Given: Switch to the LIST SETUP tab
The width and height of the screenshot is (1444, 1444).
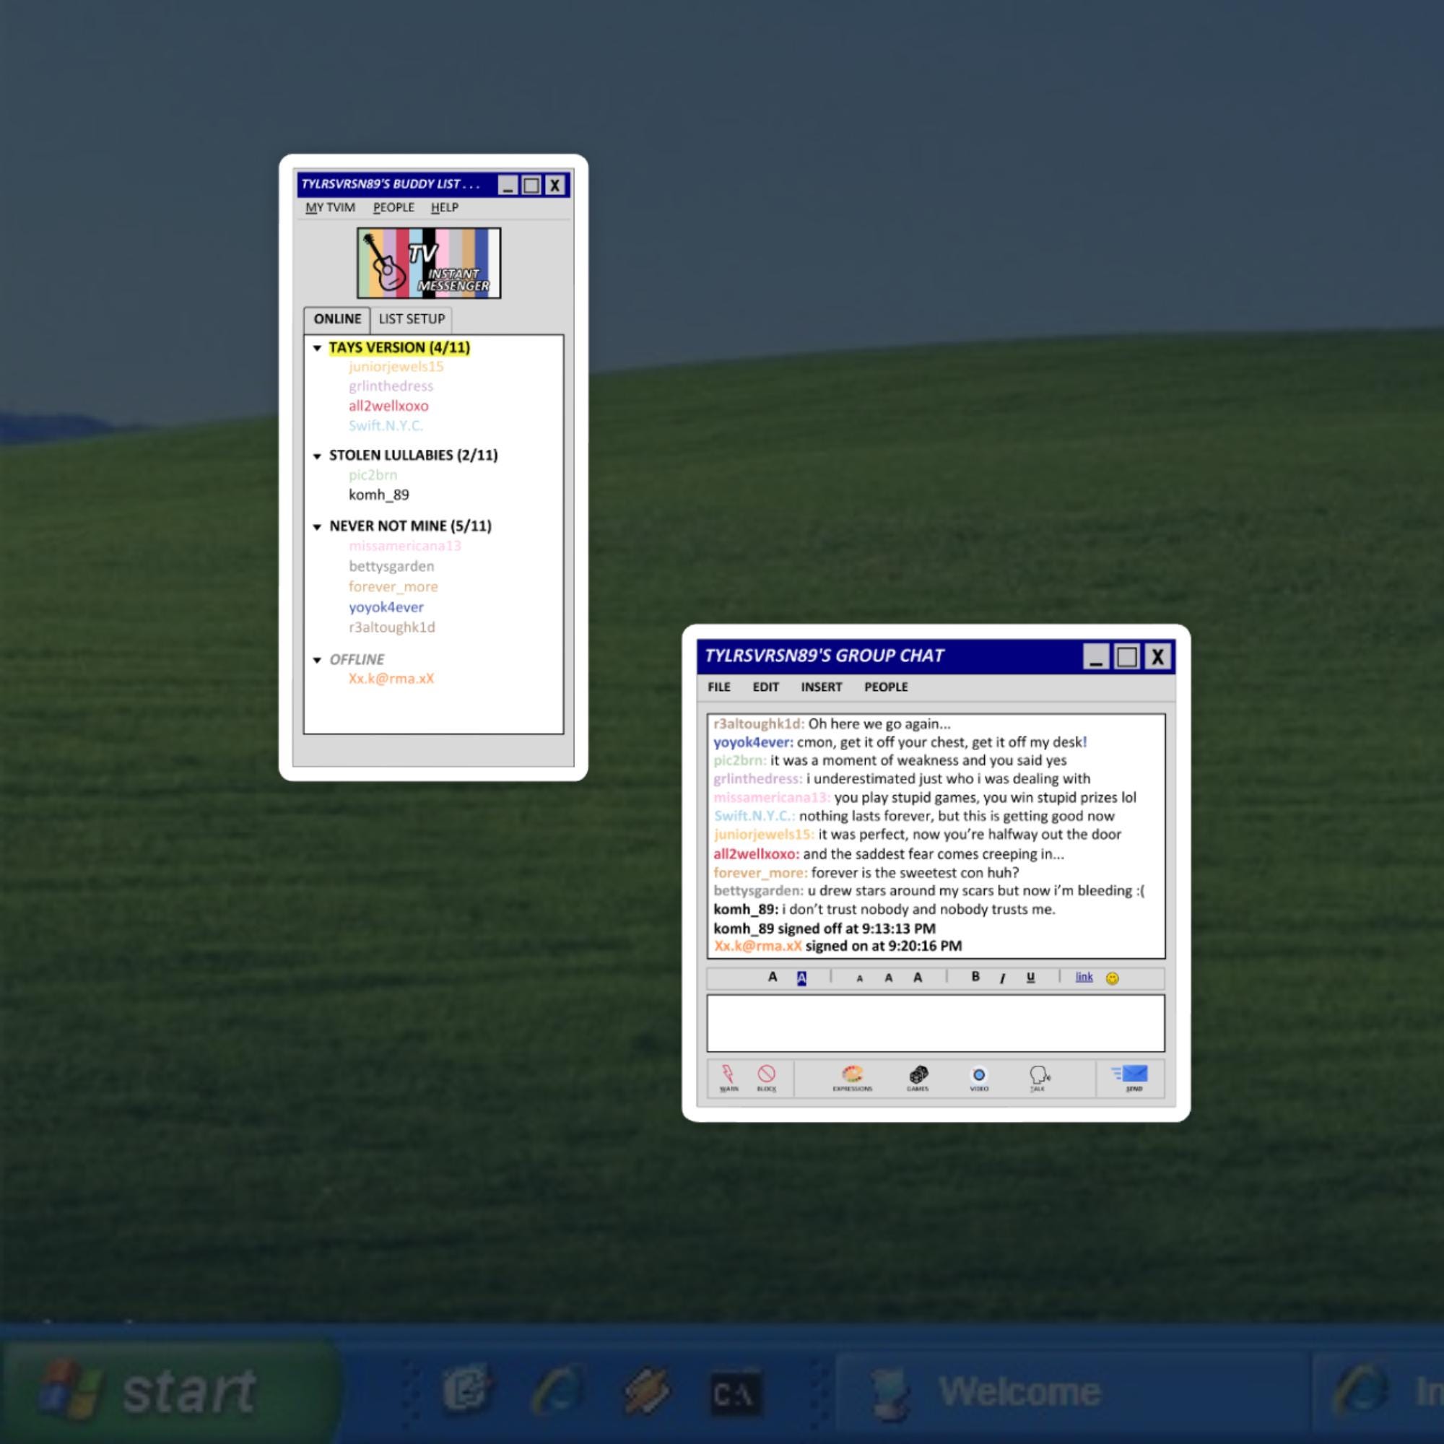Looking at the screenshot, I should (412, 319).
